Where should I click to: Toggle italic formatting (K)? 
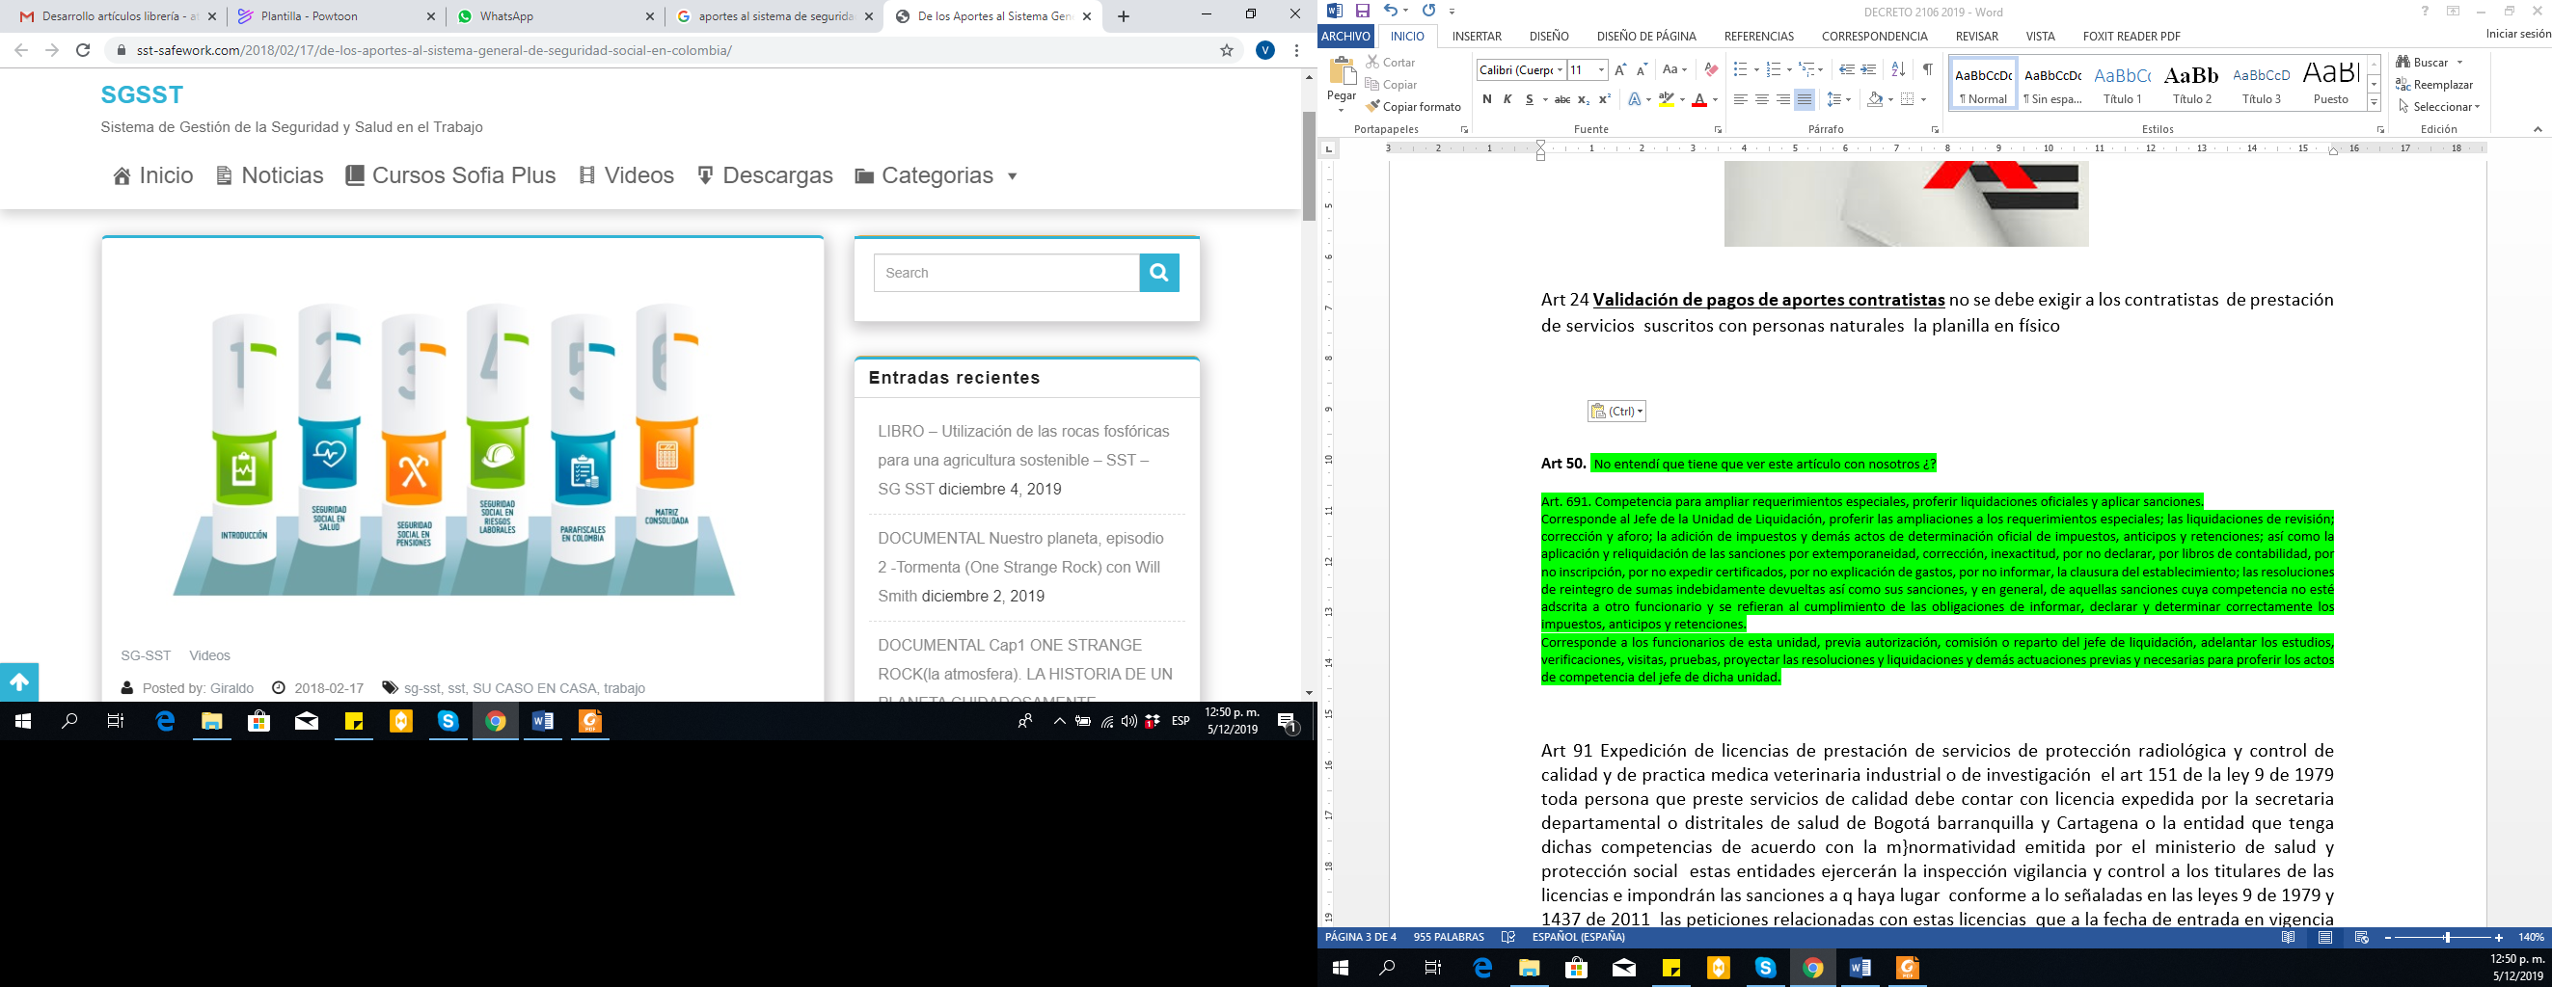[1507, 99]
